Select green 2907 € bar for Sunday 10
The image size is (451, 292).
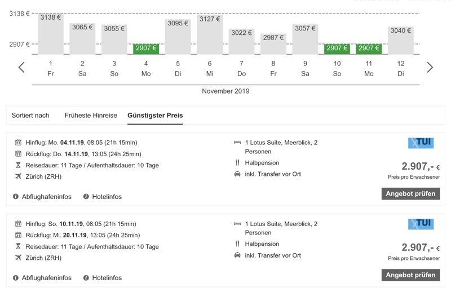337,48
